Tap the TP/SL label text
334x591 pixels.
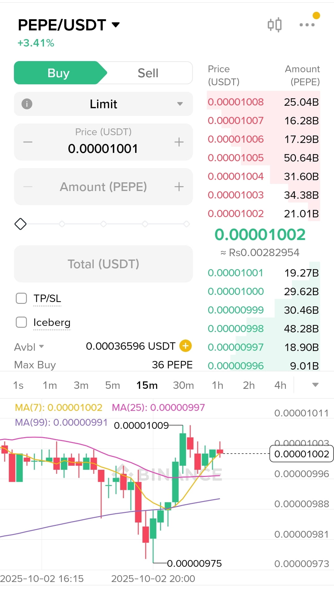[47, 298]
